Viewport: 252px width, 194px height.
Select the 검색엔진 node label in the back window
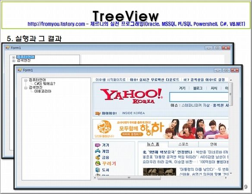[24, 60]
